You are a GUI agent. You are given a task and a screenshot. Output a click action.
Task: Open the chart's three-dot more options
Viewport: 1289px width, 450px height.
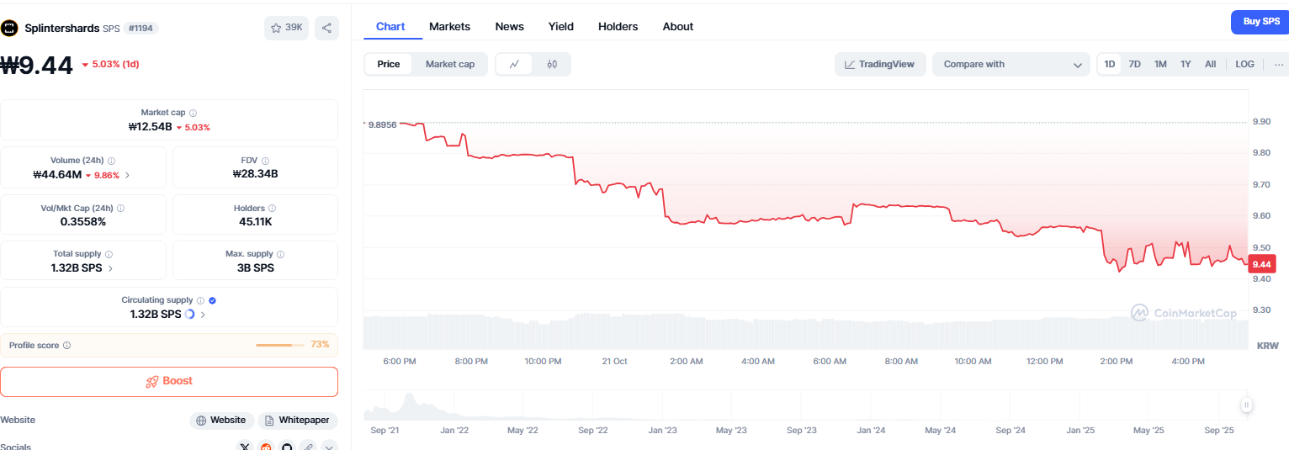(1279, 64)
